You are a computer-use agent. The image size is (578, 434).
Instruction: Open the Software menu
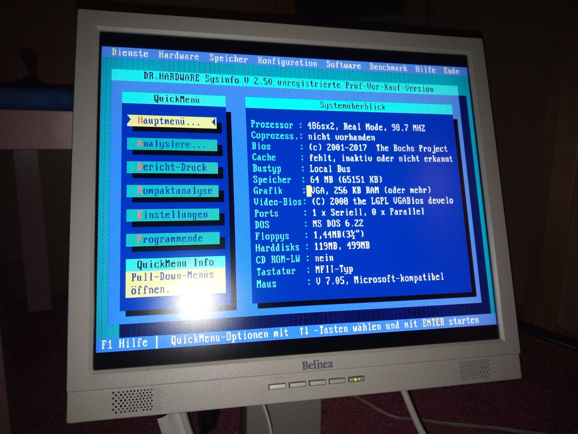[343, 65]
